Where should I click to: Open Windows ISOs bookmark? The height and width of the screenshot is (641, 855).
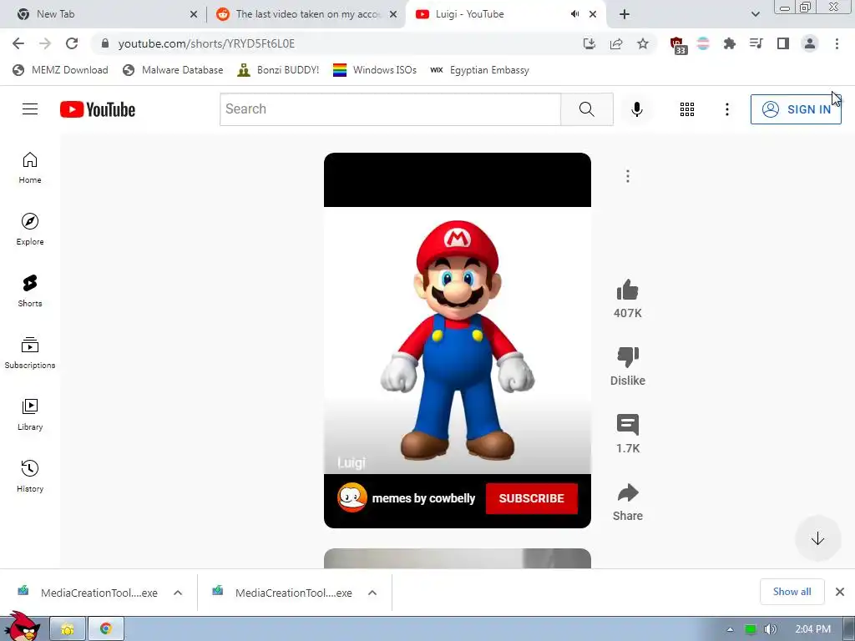(x=375, y=70)
